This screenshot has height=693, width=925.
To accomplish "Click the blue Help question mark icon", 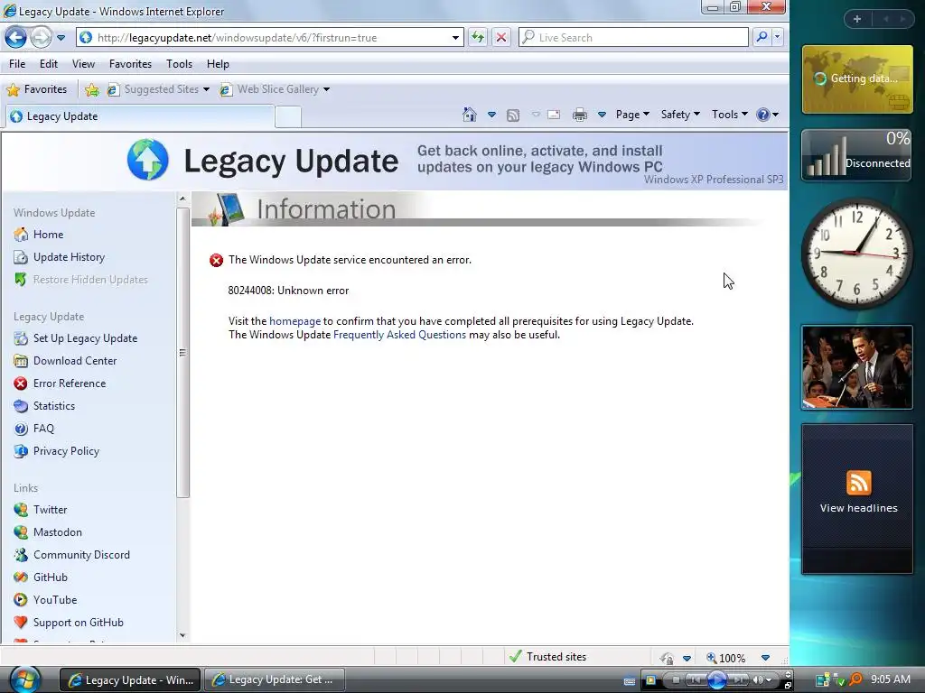I will pos(762,115).
